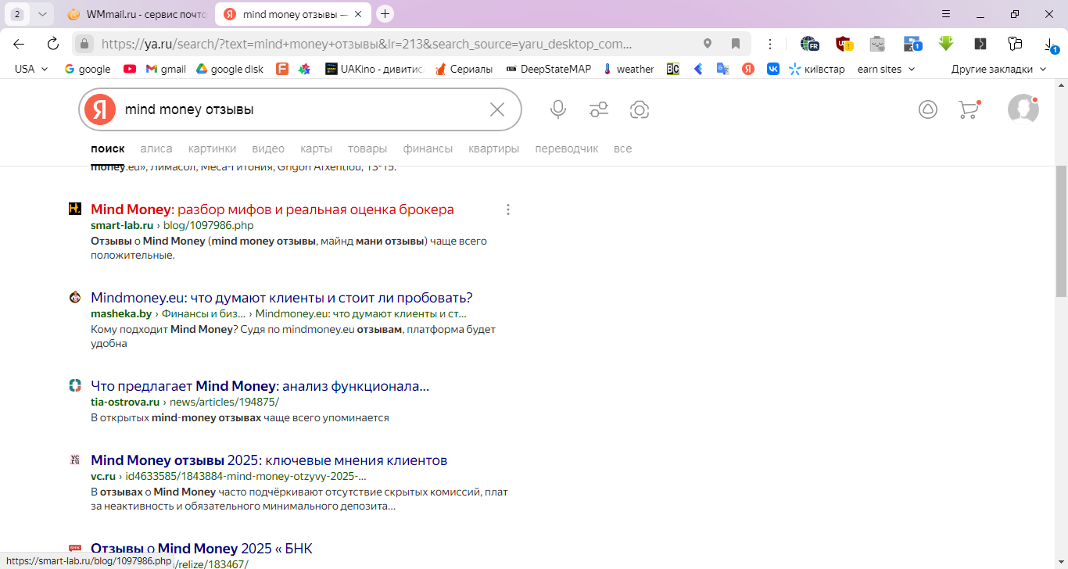Open the tab list dropdown arrow
The image size is (1068, 569).
[42, 14]
